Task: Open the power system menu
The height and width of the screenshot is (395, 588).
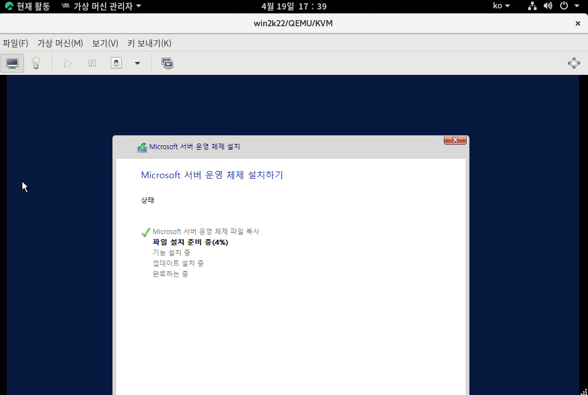Action: 569,6
